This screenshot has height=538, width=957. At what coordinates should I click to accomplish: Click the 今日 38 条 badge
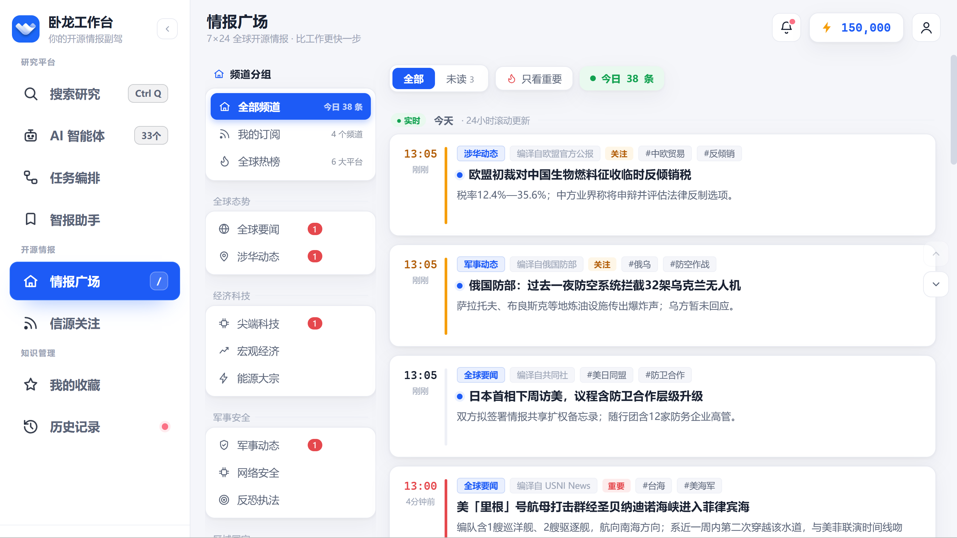coord(621,79)
